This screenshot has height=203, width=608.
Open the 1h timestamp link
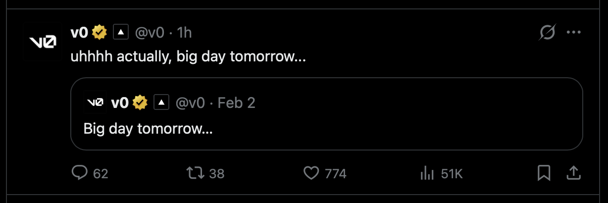(184, 33)
